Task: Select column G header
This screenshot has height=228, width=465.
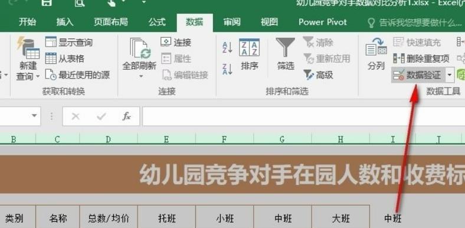Action: (x=283, y=139)
